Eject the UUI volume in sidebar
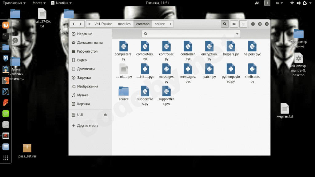315x177 pixels. click(x=105, y=115)
